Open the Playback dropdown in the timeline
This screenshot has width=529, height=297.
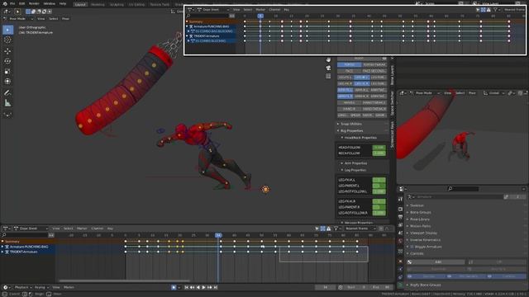point(23,287)
